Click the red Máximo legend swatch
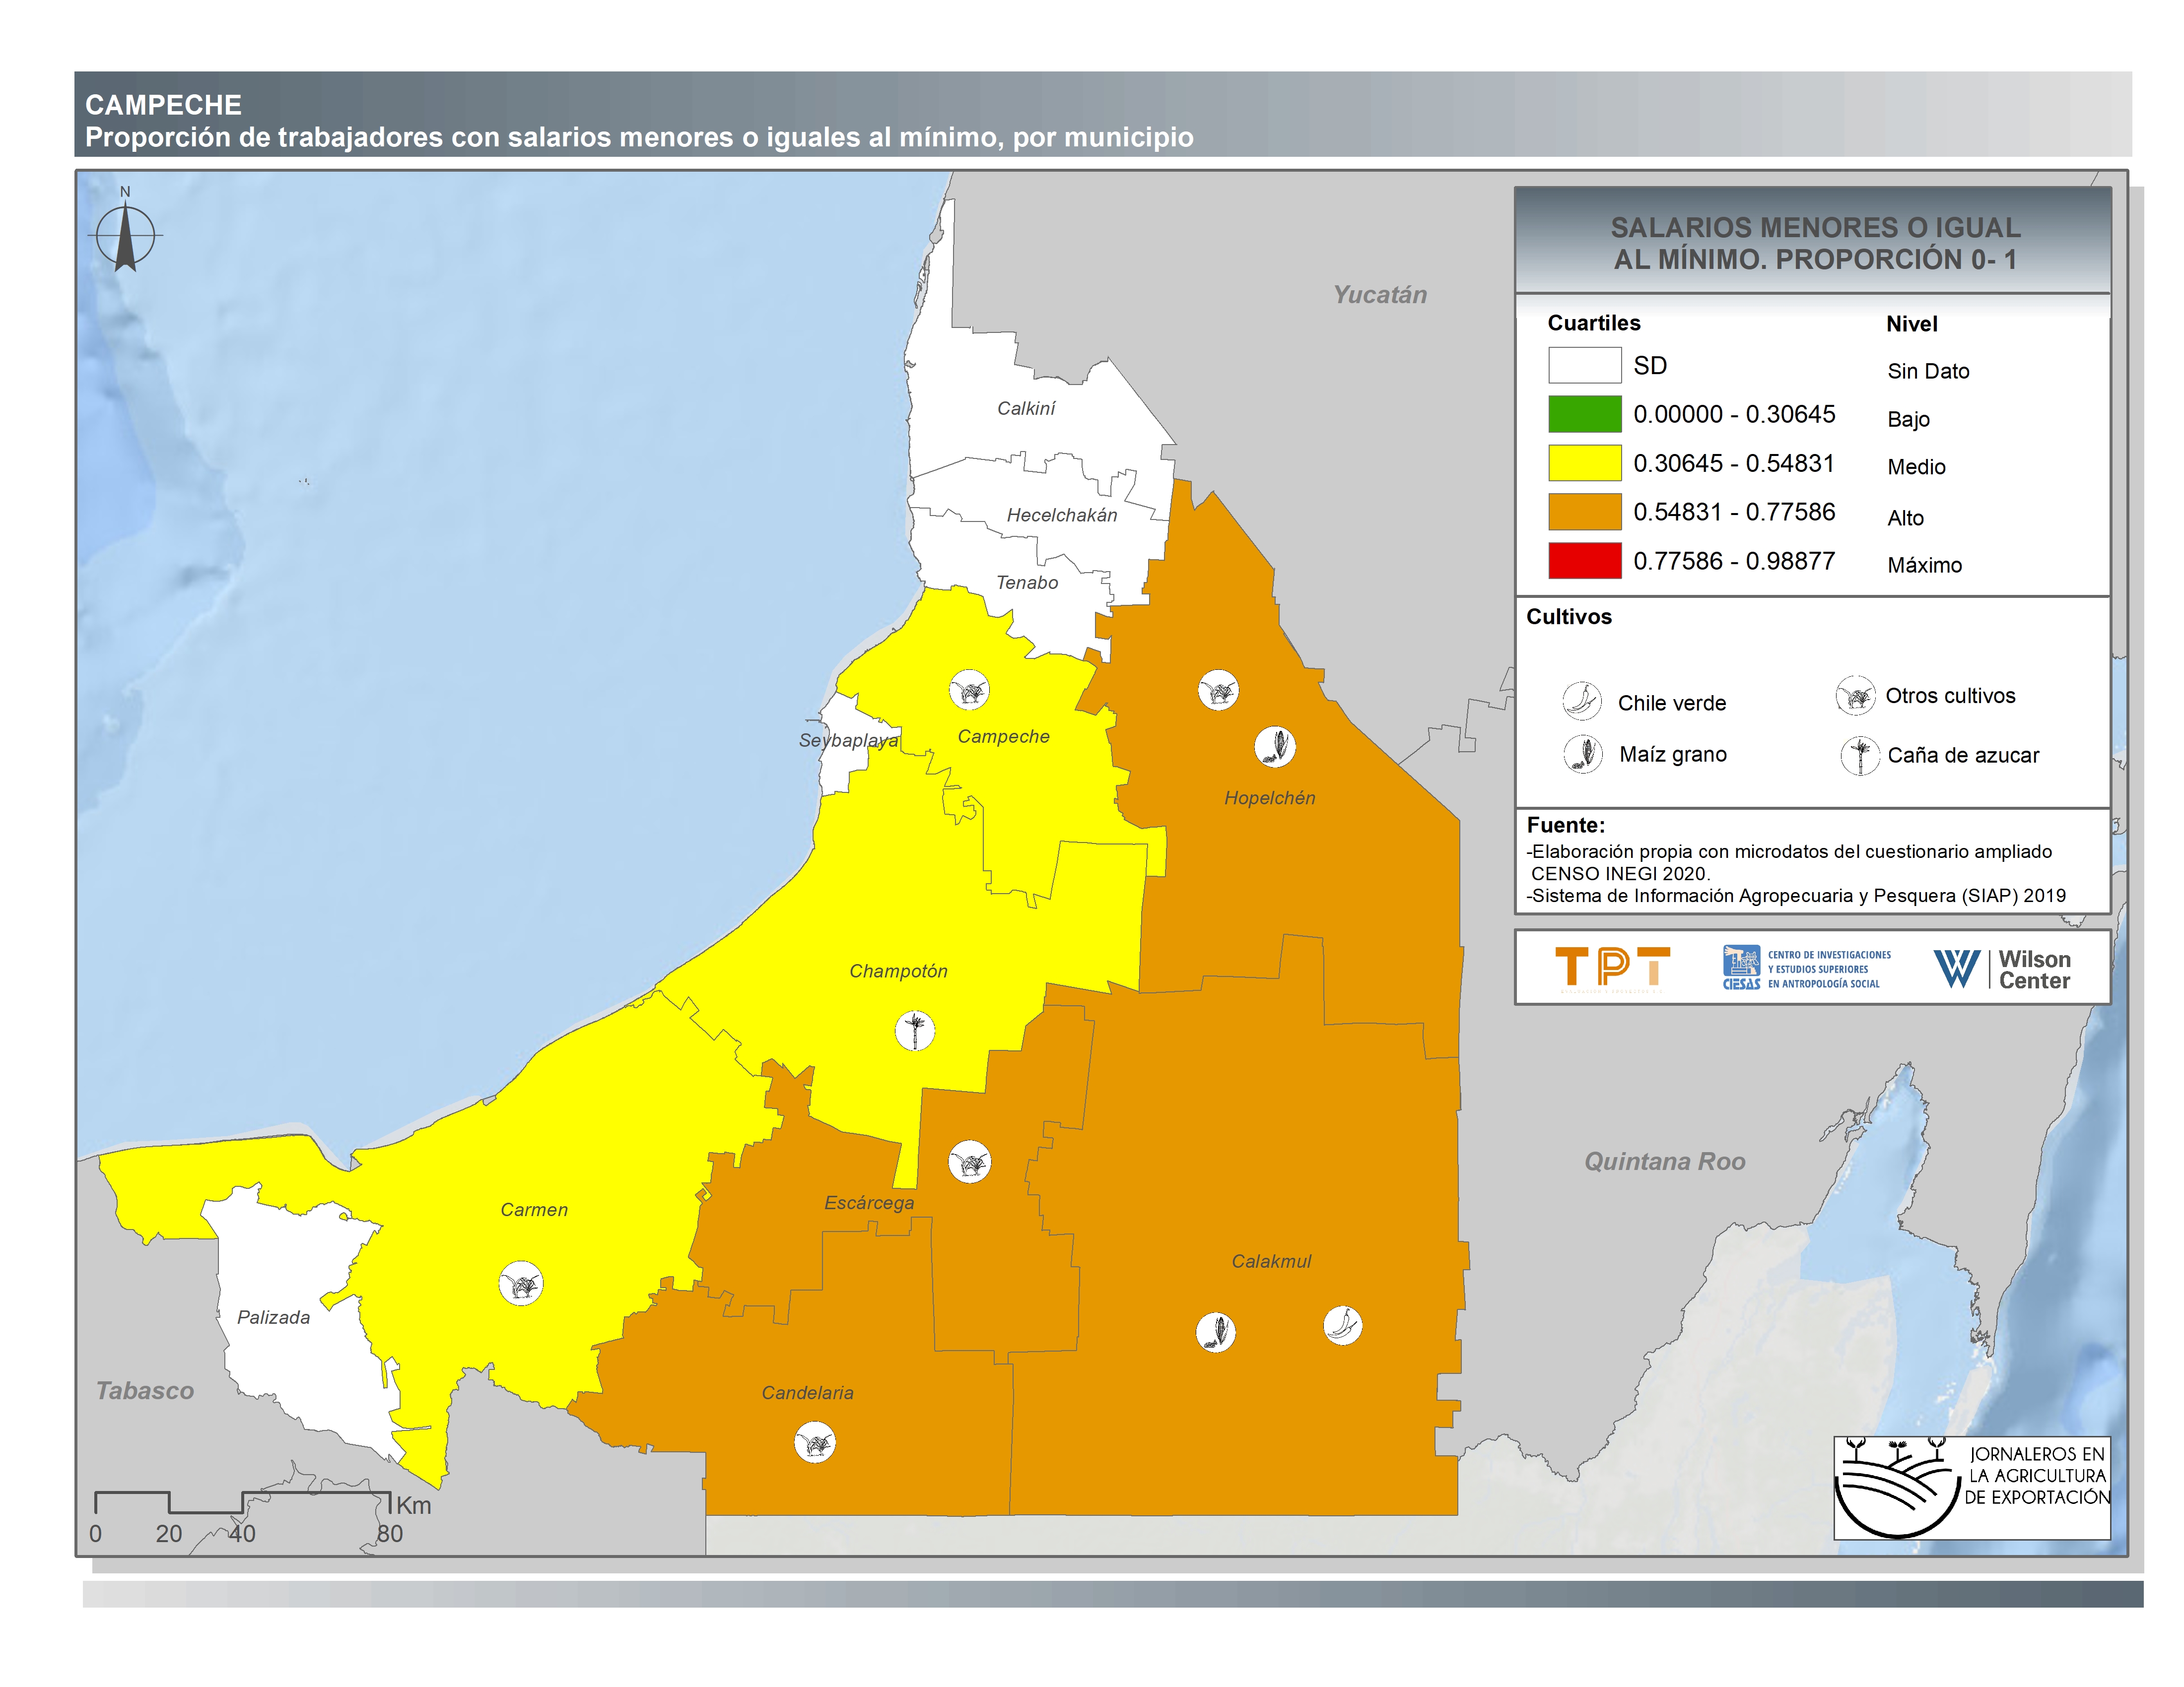The width and height of the screenshot is (2184, 1687). click(1584, 561)
